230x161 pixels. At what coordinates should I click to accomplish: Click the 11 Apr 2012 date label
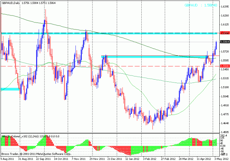click(204, 159)
